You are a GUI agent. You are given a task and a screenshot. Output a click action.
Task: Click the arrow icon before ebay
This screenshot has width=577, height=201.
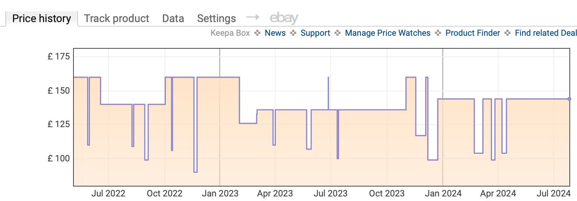point(252,18)
